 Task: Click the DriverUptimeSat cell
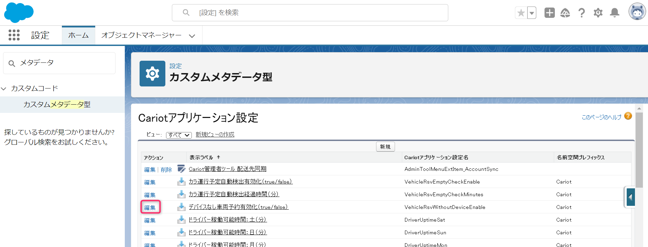point(425,220)
